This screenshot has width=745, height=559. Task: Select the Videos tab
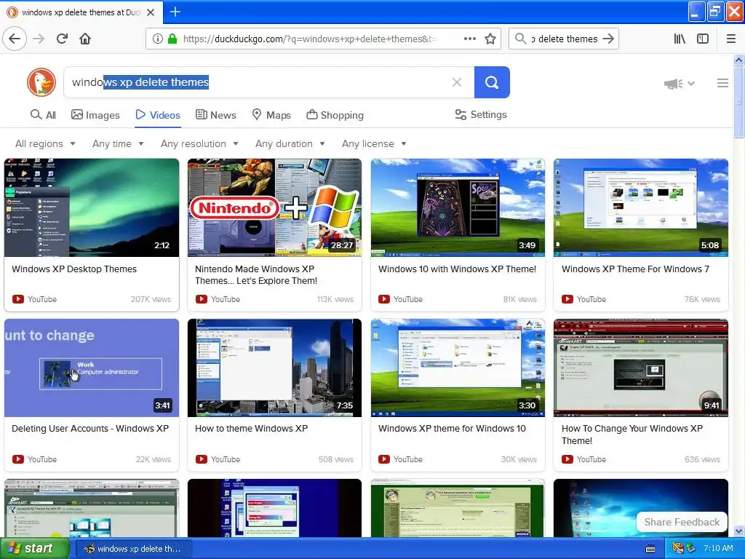(x=158, y=115)
